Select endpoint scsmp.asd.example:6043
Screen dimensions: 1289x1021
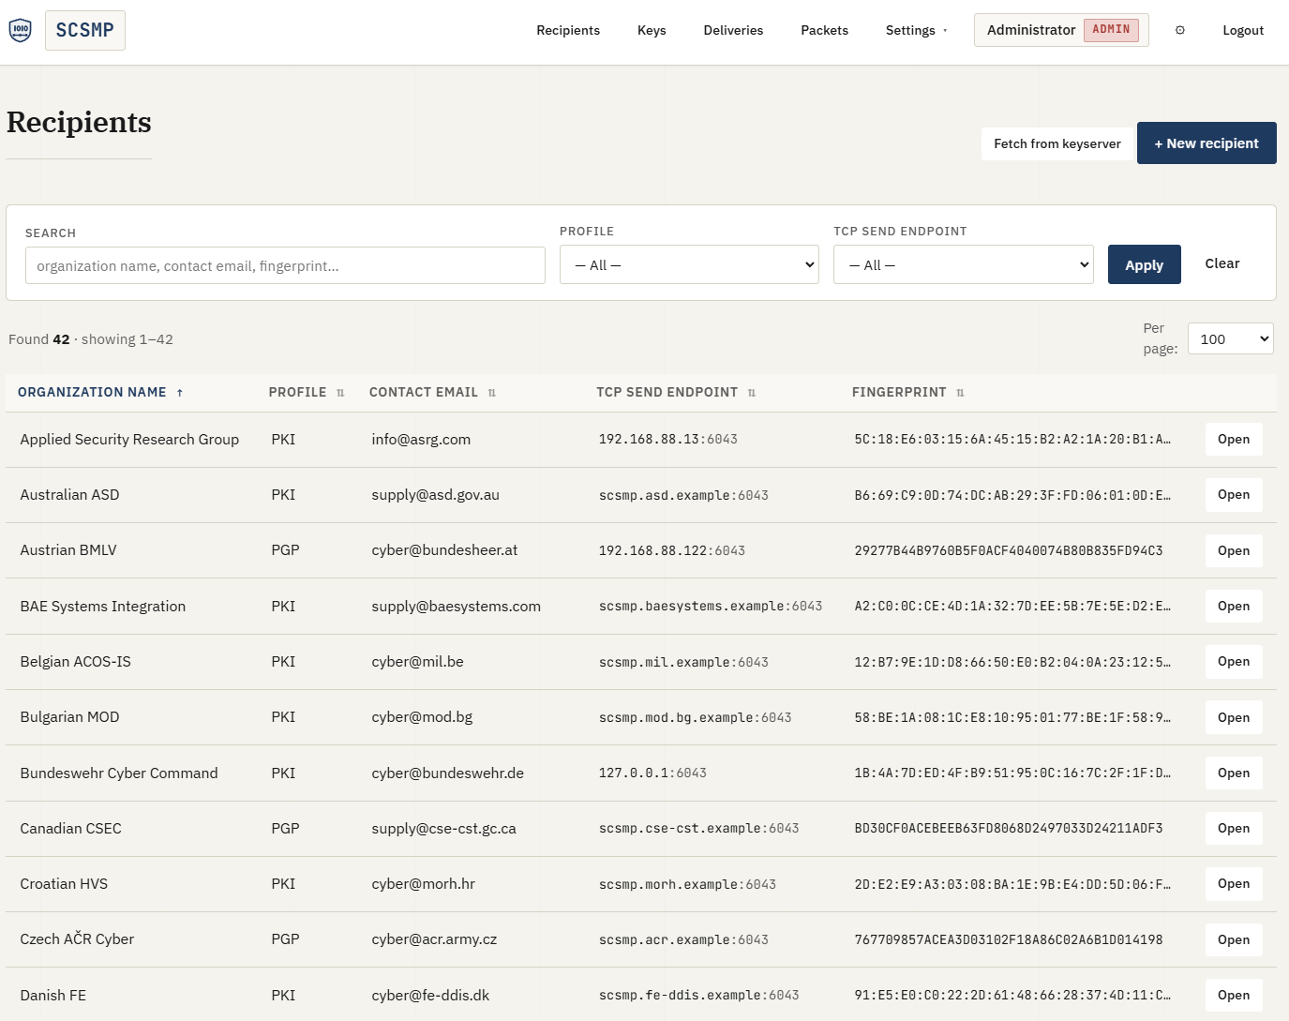coord(683,495)
